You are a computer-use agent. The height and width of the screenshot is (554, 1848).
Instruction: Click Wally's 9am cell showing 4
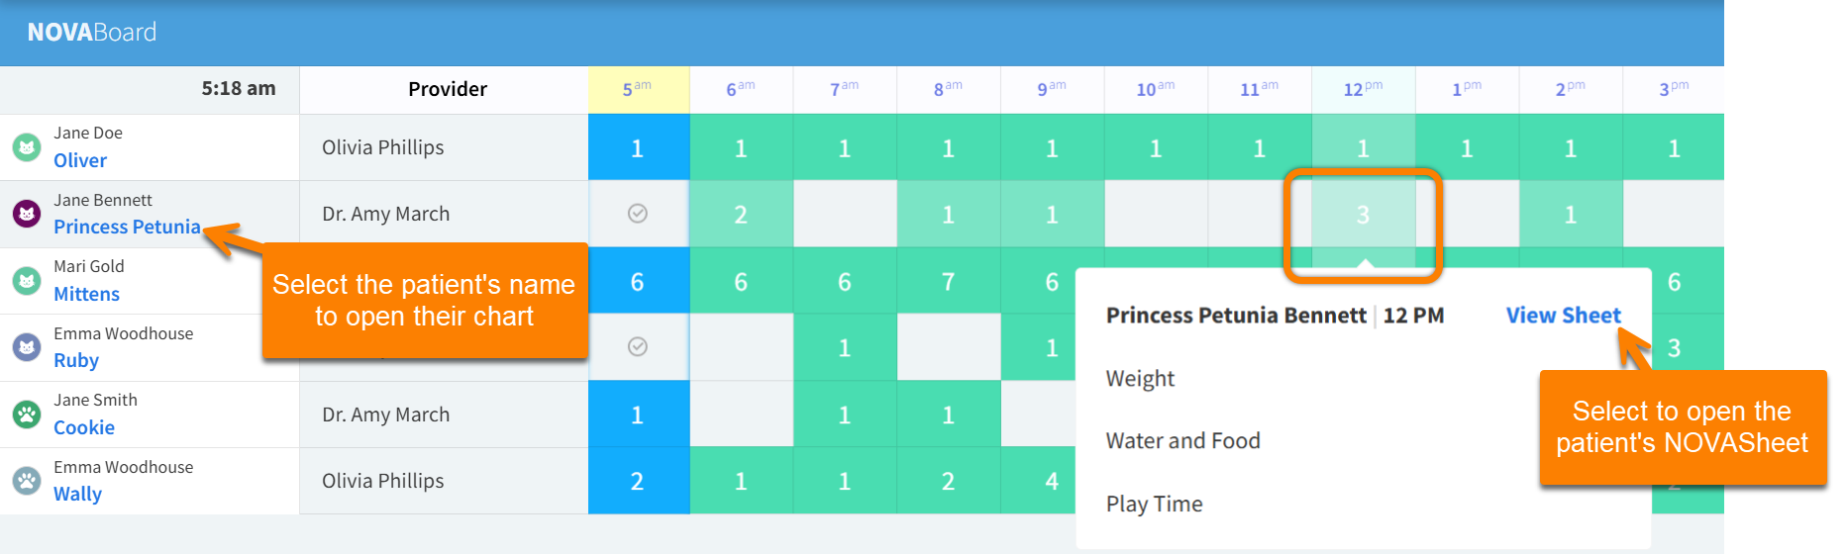point(1051,482)
